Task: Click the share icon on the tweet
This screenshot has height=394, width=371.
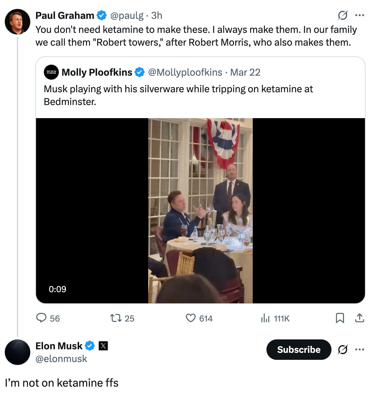Action: [x=360, y=318]
